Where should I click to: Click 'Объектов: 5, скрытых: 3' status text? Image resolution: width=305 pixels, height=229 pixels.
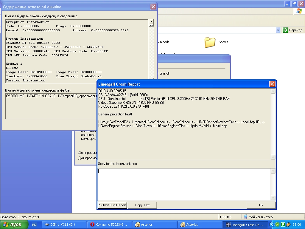pyautogui.click(x=20, y=217)
